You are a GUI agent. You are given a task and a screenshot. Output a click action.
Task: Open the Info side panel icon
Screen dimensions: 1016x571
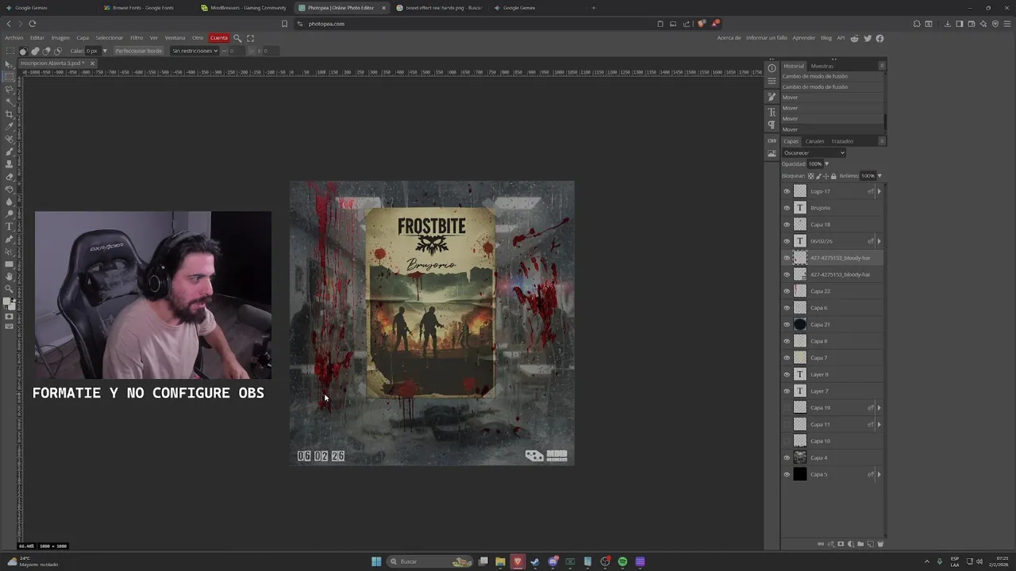(772, 68)
